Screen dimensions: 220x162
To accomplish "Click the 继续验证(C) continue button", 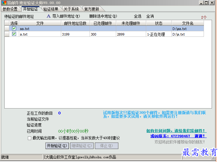I will coord(82,146).
